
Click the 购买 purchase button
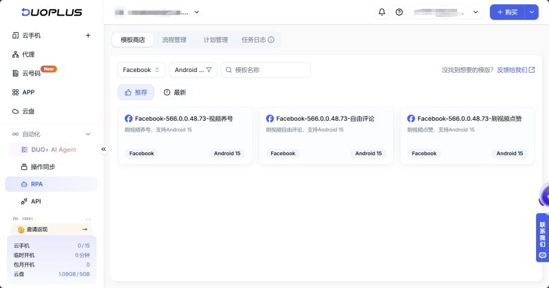[507, 12]
